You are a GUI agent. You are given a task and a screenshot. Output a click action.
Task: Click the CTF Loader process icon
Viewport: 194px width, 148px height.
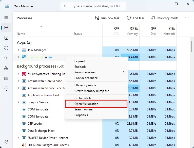click(x=24, y=124)
